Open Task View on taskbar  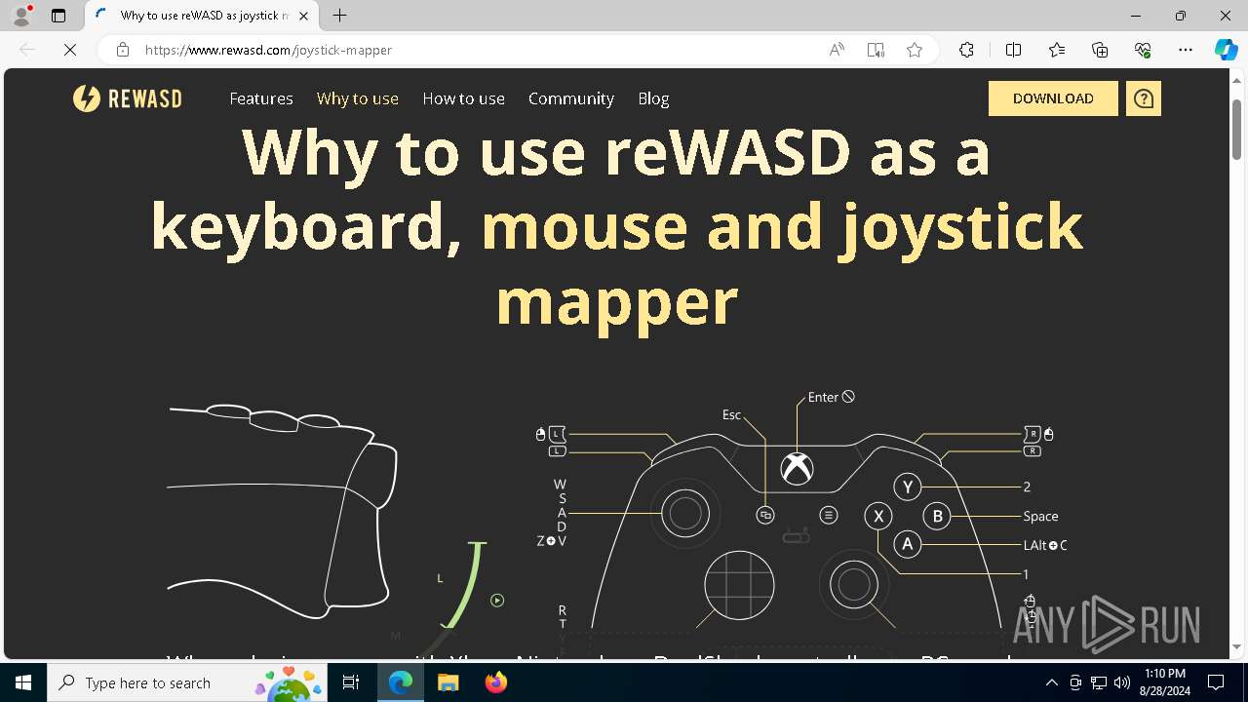click(x=352, y=682)
